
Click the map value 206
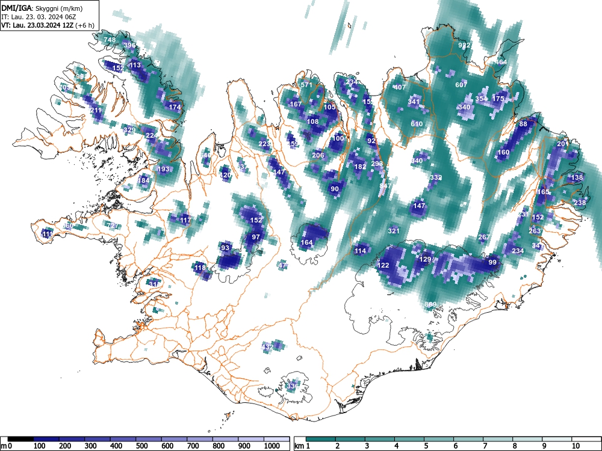318,155
